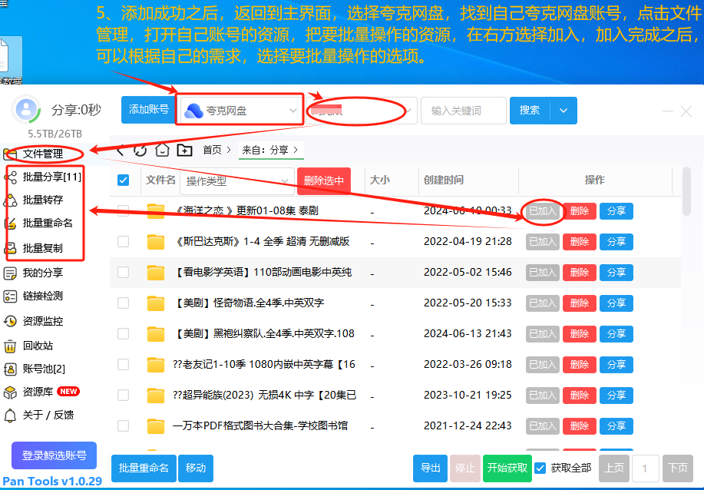Click 分享 button for 一万本PDF row
704x490 pixels.
(x=616, y=425)
